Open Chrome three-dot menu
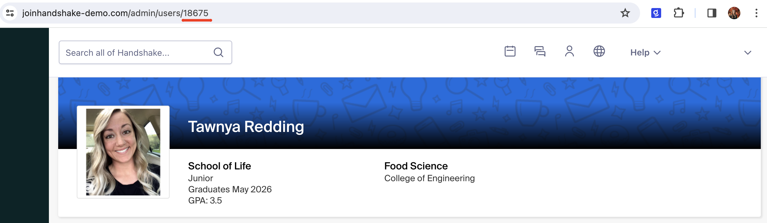The width and height of the screenshot is (767, 223). (756, 13)
